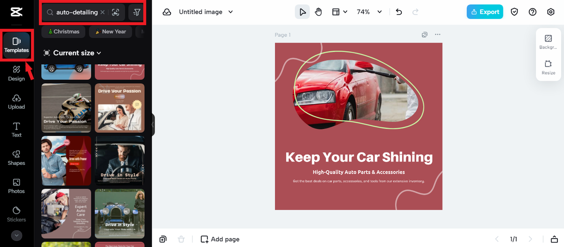Open the Templates sidebar tab
Image resolution: width=564 pixels, height=247 pixels.
tap(16, 45)
